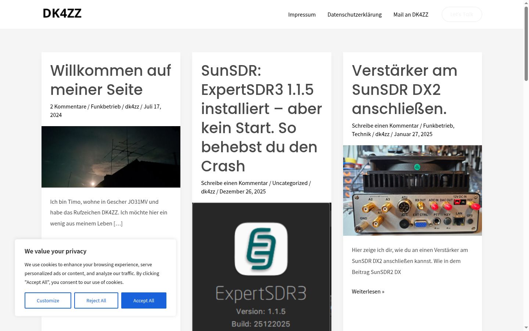Screen dimensions: 529x331
Task: Click the DK4ZZ site logo
Action: 62,14
